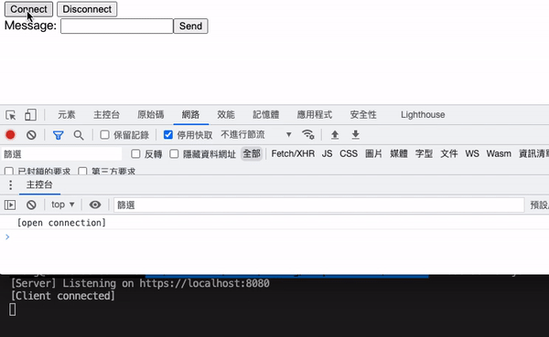The image size is (549, 337).
Task: Toggle the 第三方要求 checkbox
Action: click(82, 172)
